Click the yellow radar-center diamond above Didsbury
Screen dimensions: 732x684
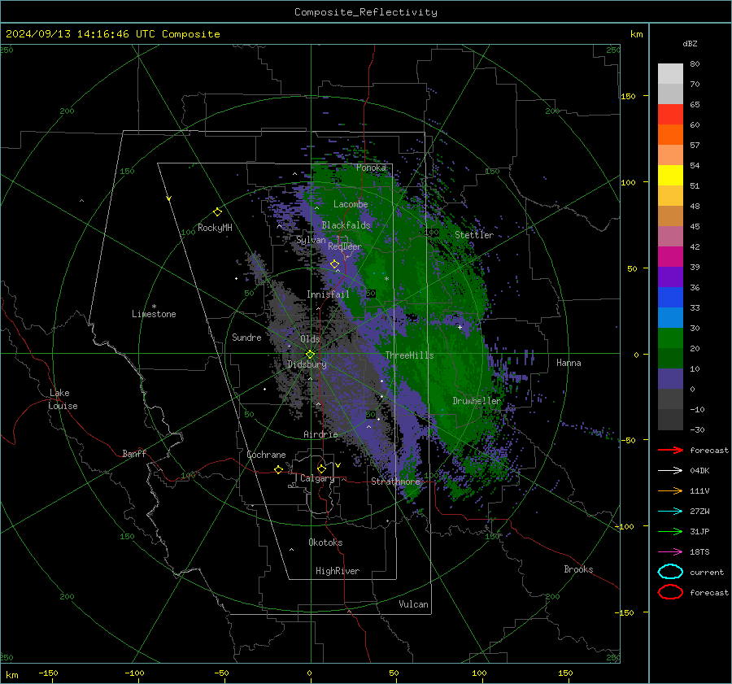tap(310, 355)
